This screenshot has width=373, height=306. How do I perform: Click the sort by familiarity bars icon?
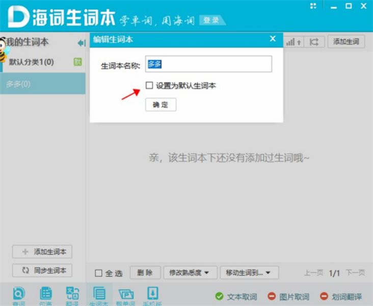tap(294, 42)
